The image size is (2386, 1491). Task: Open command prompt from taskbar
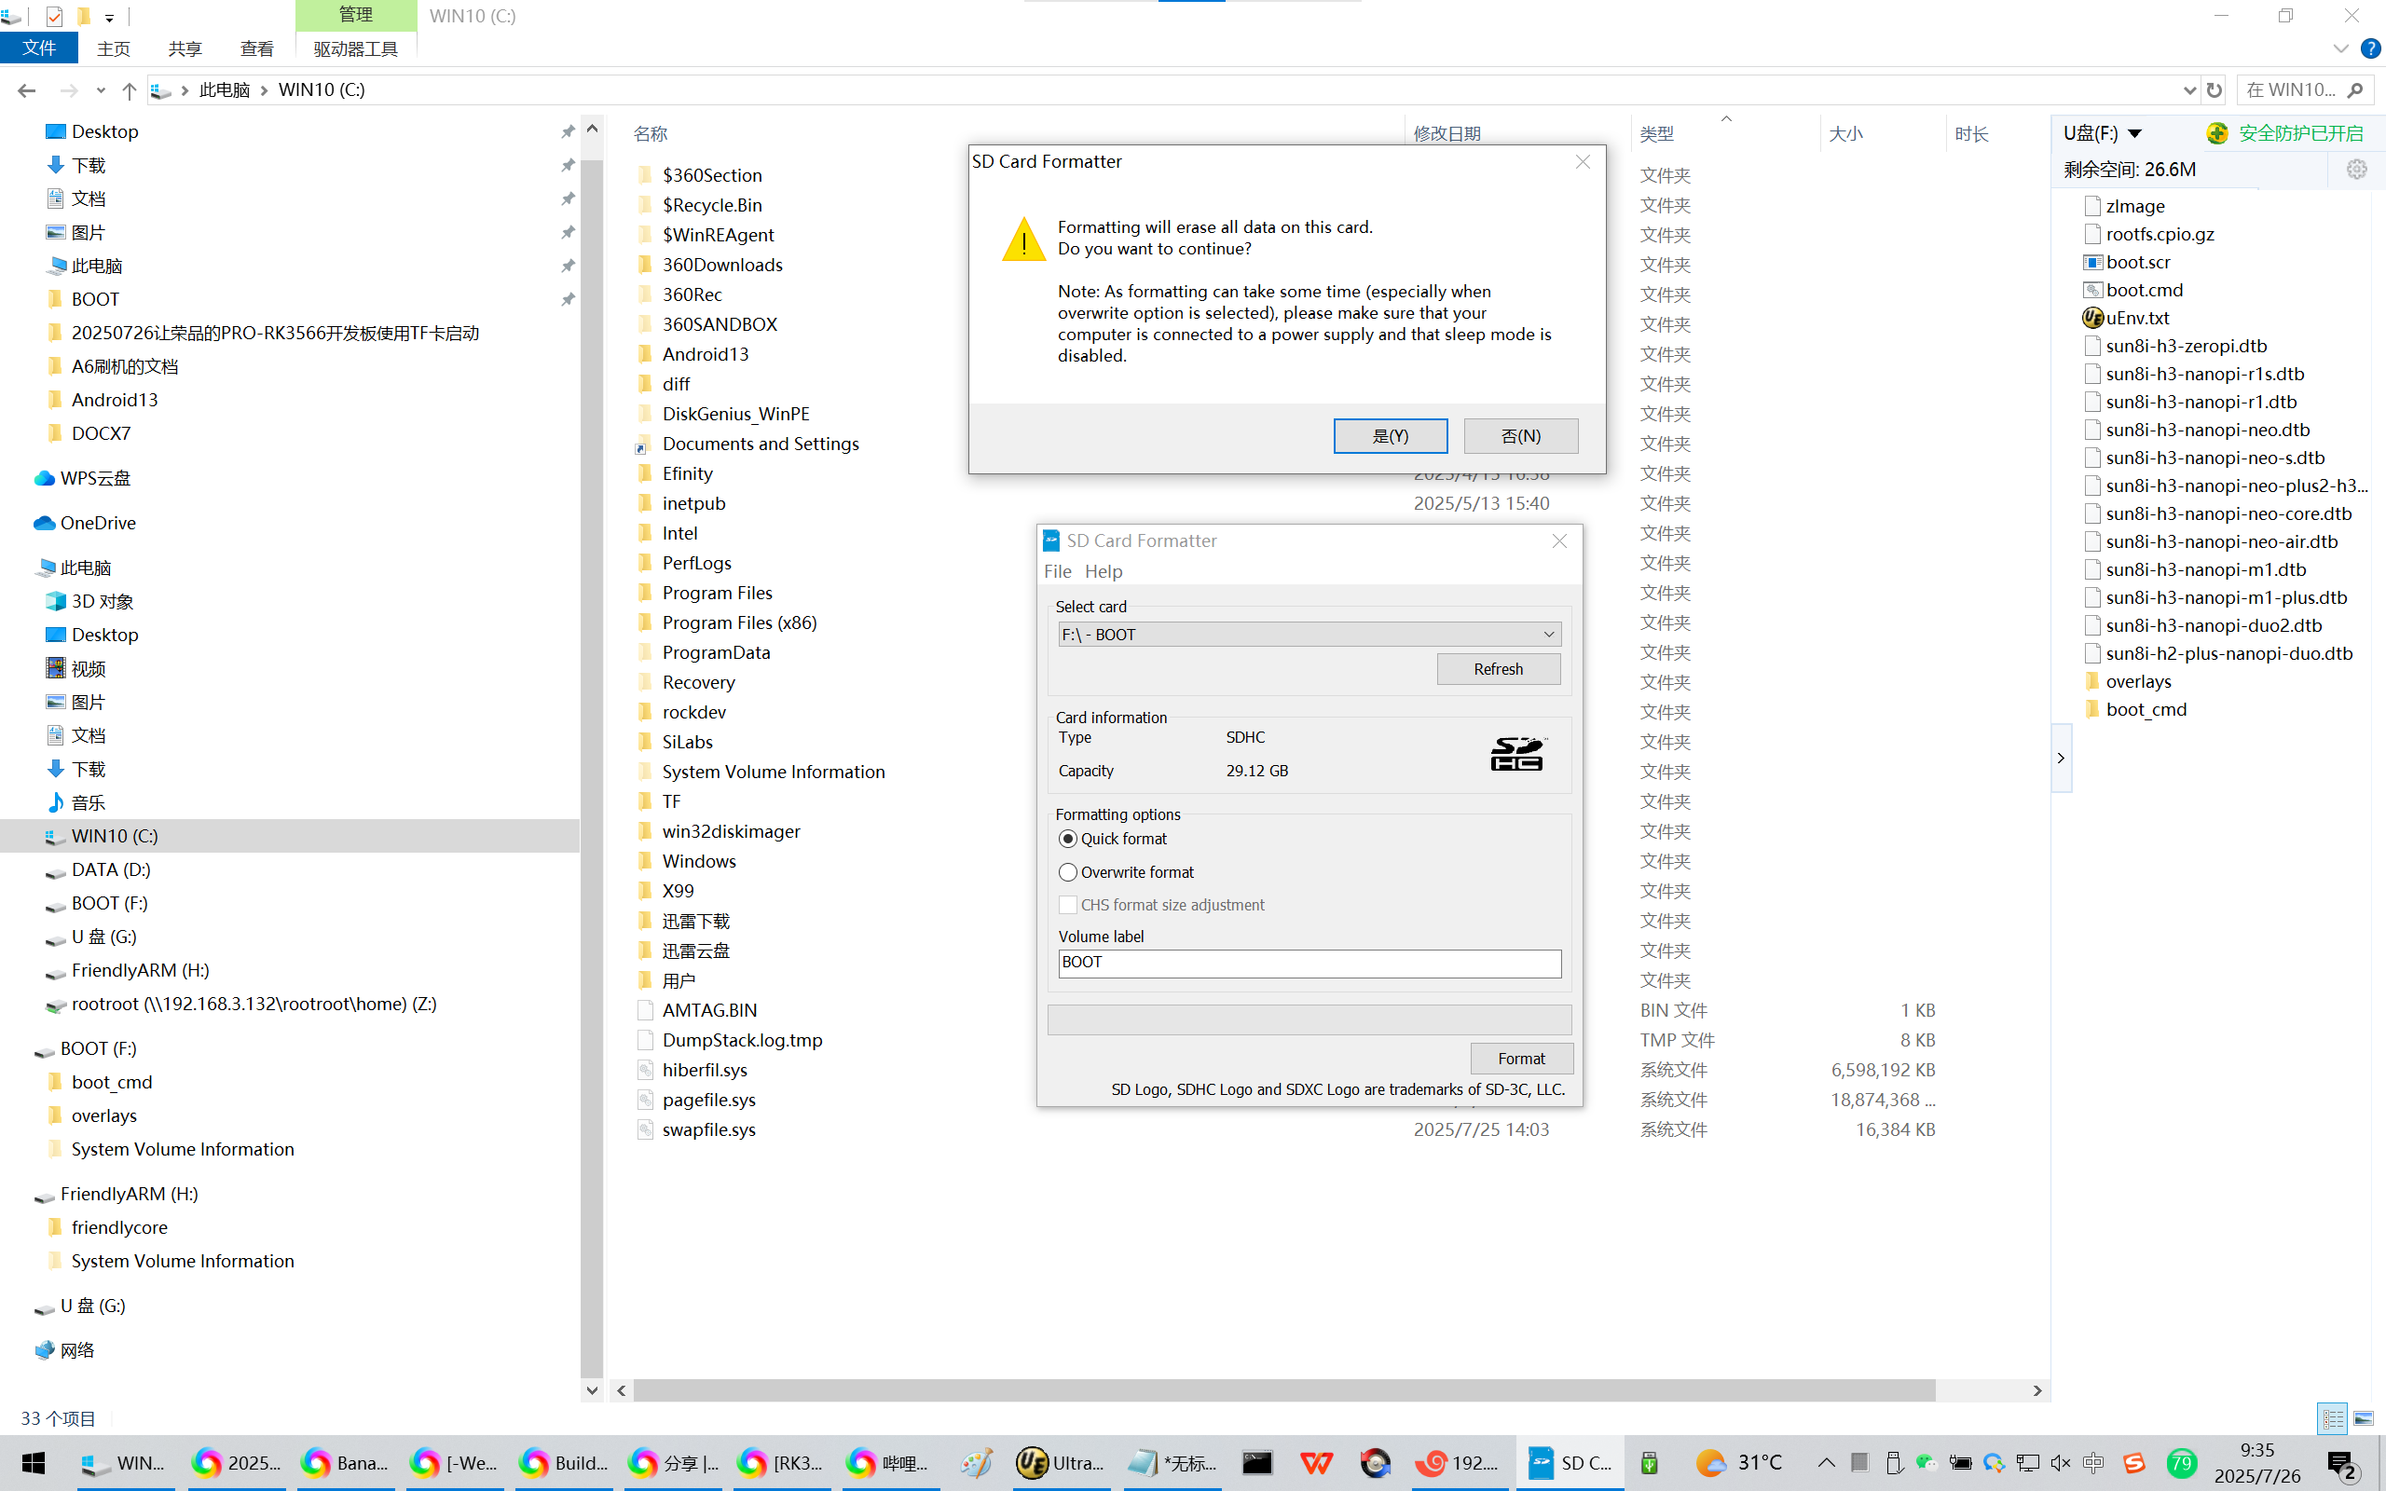(x=1257, y=1463)
